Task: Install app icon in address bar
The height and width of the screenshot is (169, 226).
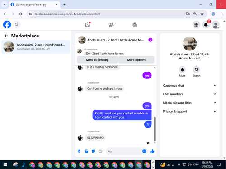Action: coord(188,14)
